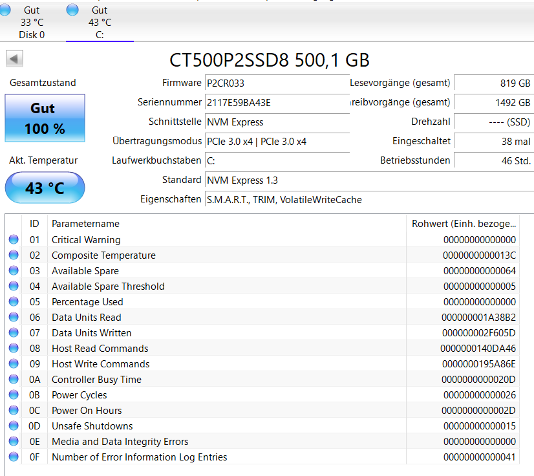Select the Critical Warning parameter name

click(86, 240)
